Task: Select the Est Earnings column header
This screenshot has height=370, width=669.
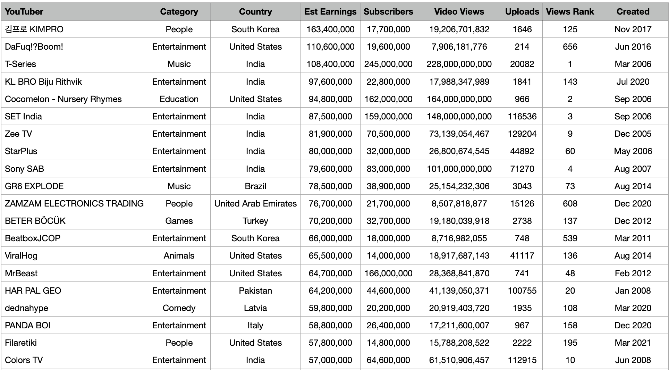Action: pos(330,11)
